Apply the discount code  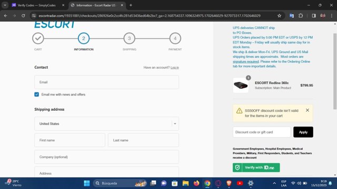[303, 132]
